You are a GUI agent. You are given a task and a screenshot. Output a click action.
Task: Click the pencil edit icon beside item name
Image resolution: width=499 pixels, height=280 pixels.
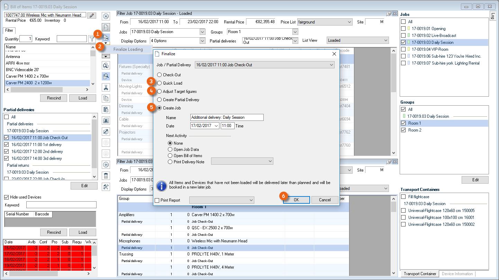pyautogui.click(x=92, y=15)
